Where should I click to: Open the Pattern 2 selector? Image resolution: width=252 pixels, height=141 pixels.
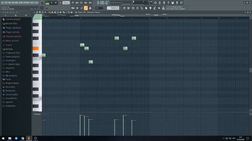click(x=113, y=8)
